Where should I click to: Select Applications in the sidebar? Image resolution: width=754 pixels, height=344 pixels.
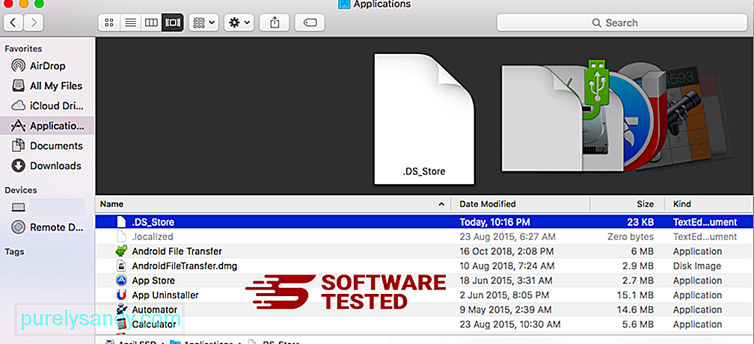[47, 126]
